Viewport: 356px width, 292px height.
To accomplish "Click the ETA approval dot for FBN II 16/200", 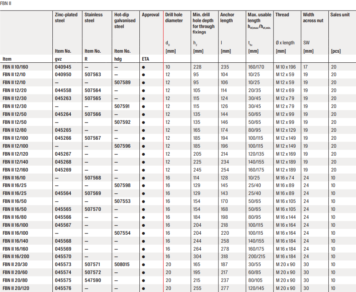I will [143, 257].
